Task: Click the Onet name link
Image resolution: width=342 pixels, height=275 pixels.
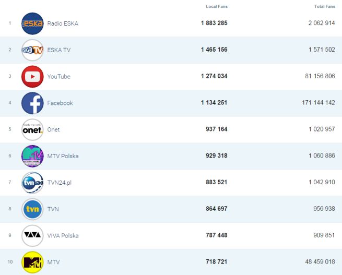Action: tap(53, 130)
